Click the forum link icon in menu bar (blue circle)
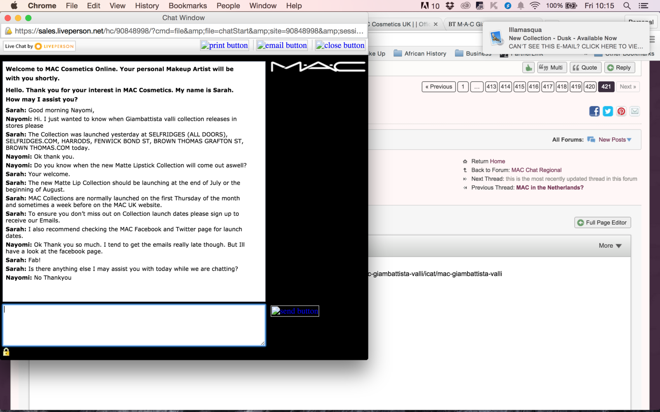 [508, 5]
